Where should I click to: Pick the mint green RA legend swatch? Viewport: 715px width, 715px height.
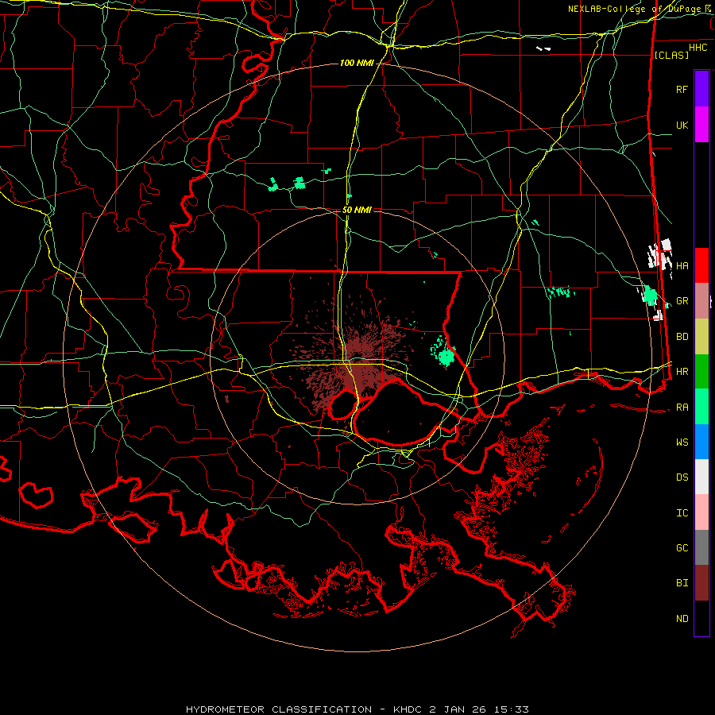pyautogui.click(x=701, y=407)
